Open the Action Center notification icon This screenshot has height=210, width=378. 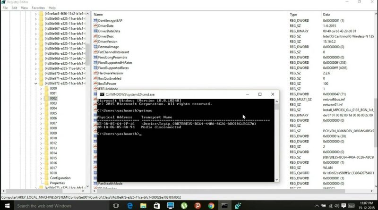344,206
